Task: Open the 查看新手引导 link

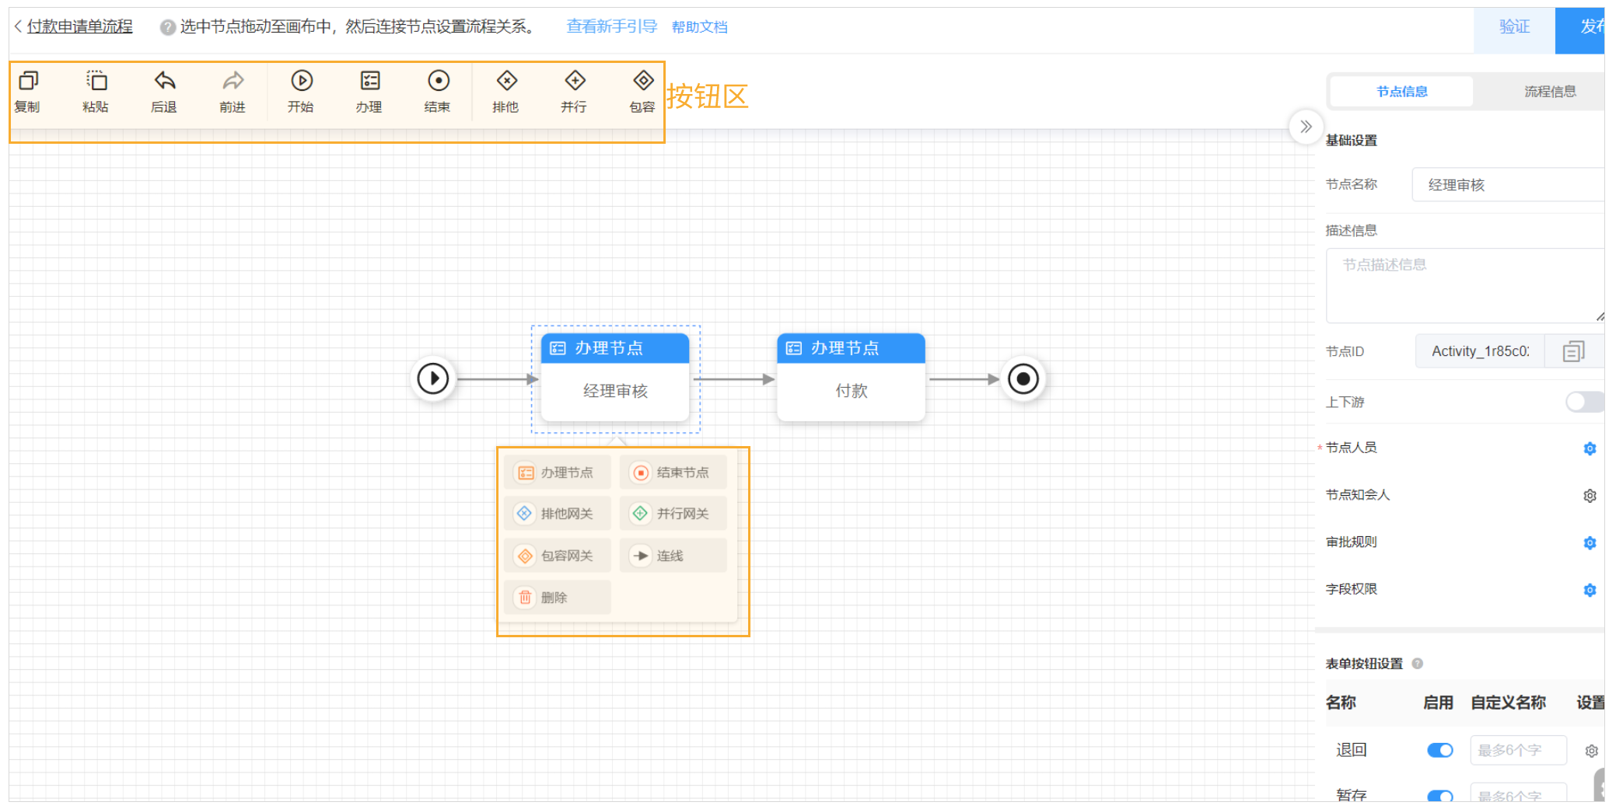Action: (611, 27)
